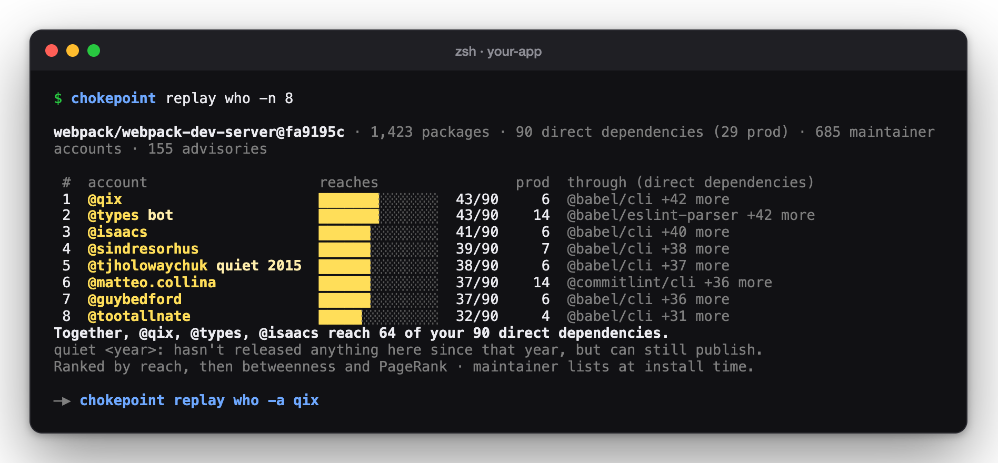Select '@tjholowaychuk quiet 2015' account

point(195,266)
